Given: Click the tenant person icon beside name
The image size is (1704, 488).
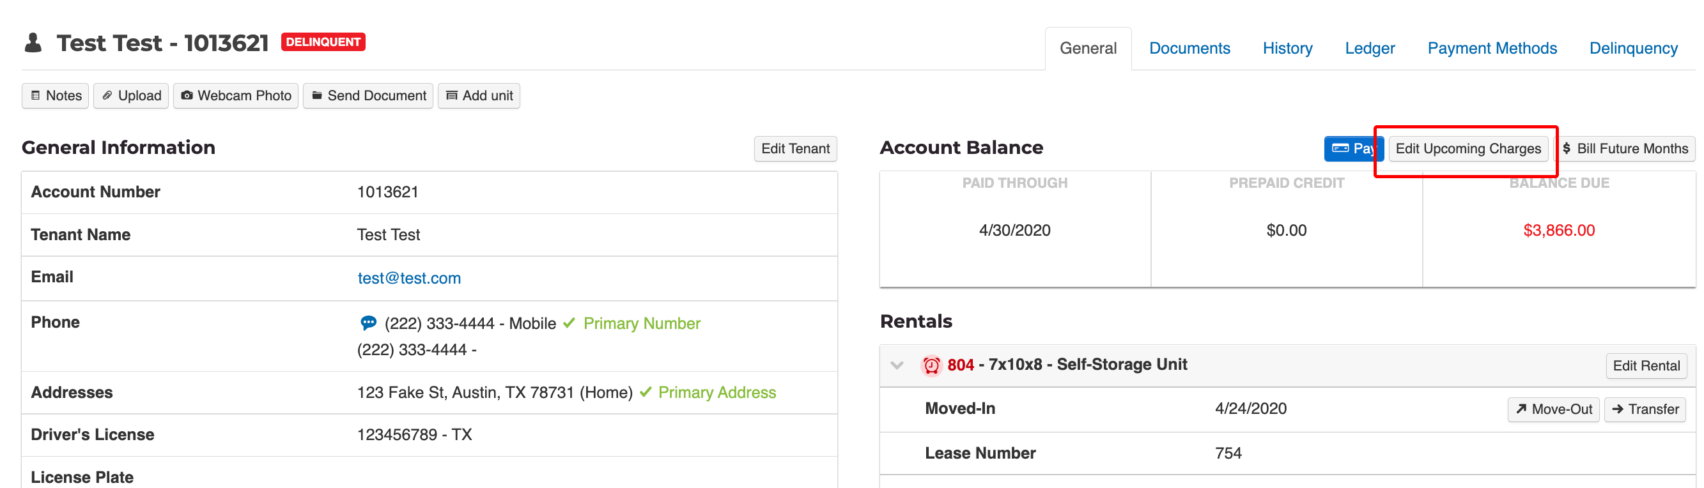Looking at the screenshot, I should tap(33, 43).
